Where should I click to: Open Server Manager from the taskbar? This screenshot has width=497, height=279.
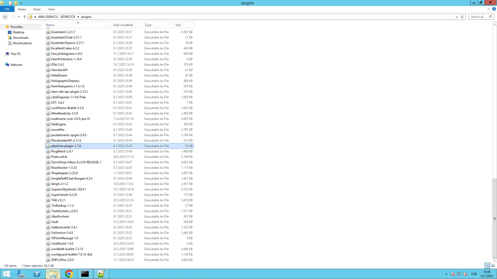tap(21, 274)
